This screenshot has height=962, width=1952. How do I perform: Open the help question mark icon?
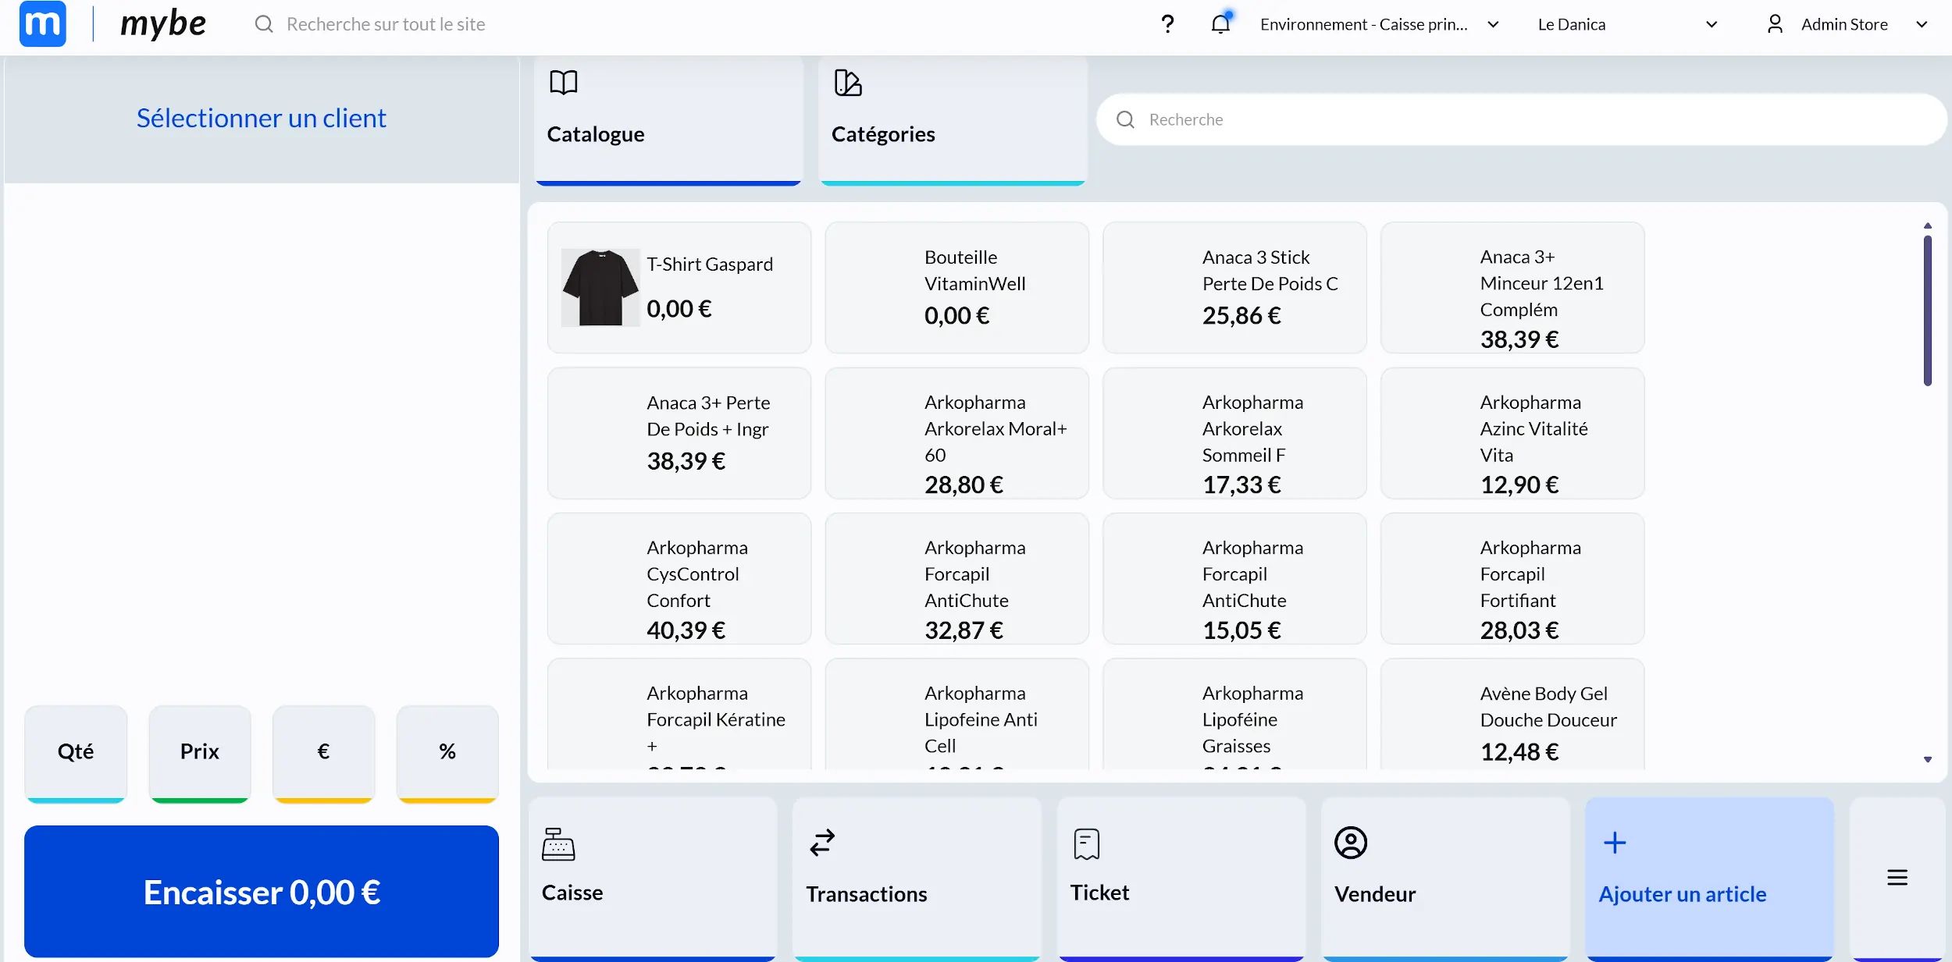point(1167,24)
